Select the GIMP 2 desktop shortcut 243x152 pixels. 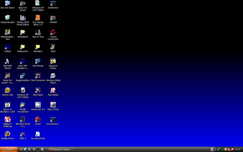[23, 135]
